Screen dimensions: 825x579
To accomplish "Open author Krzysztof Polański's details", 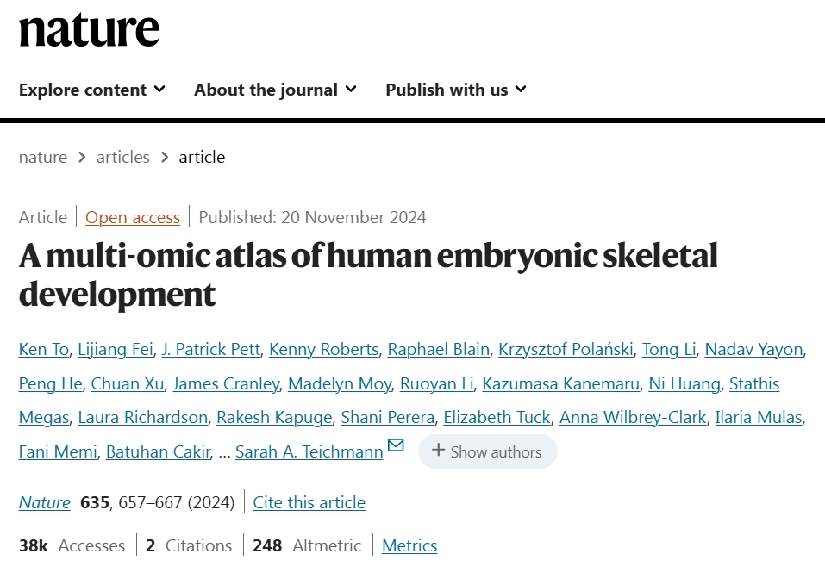I will click(567, 349).
